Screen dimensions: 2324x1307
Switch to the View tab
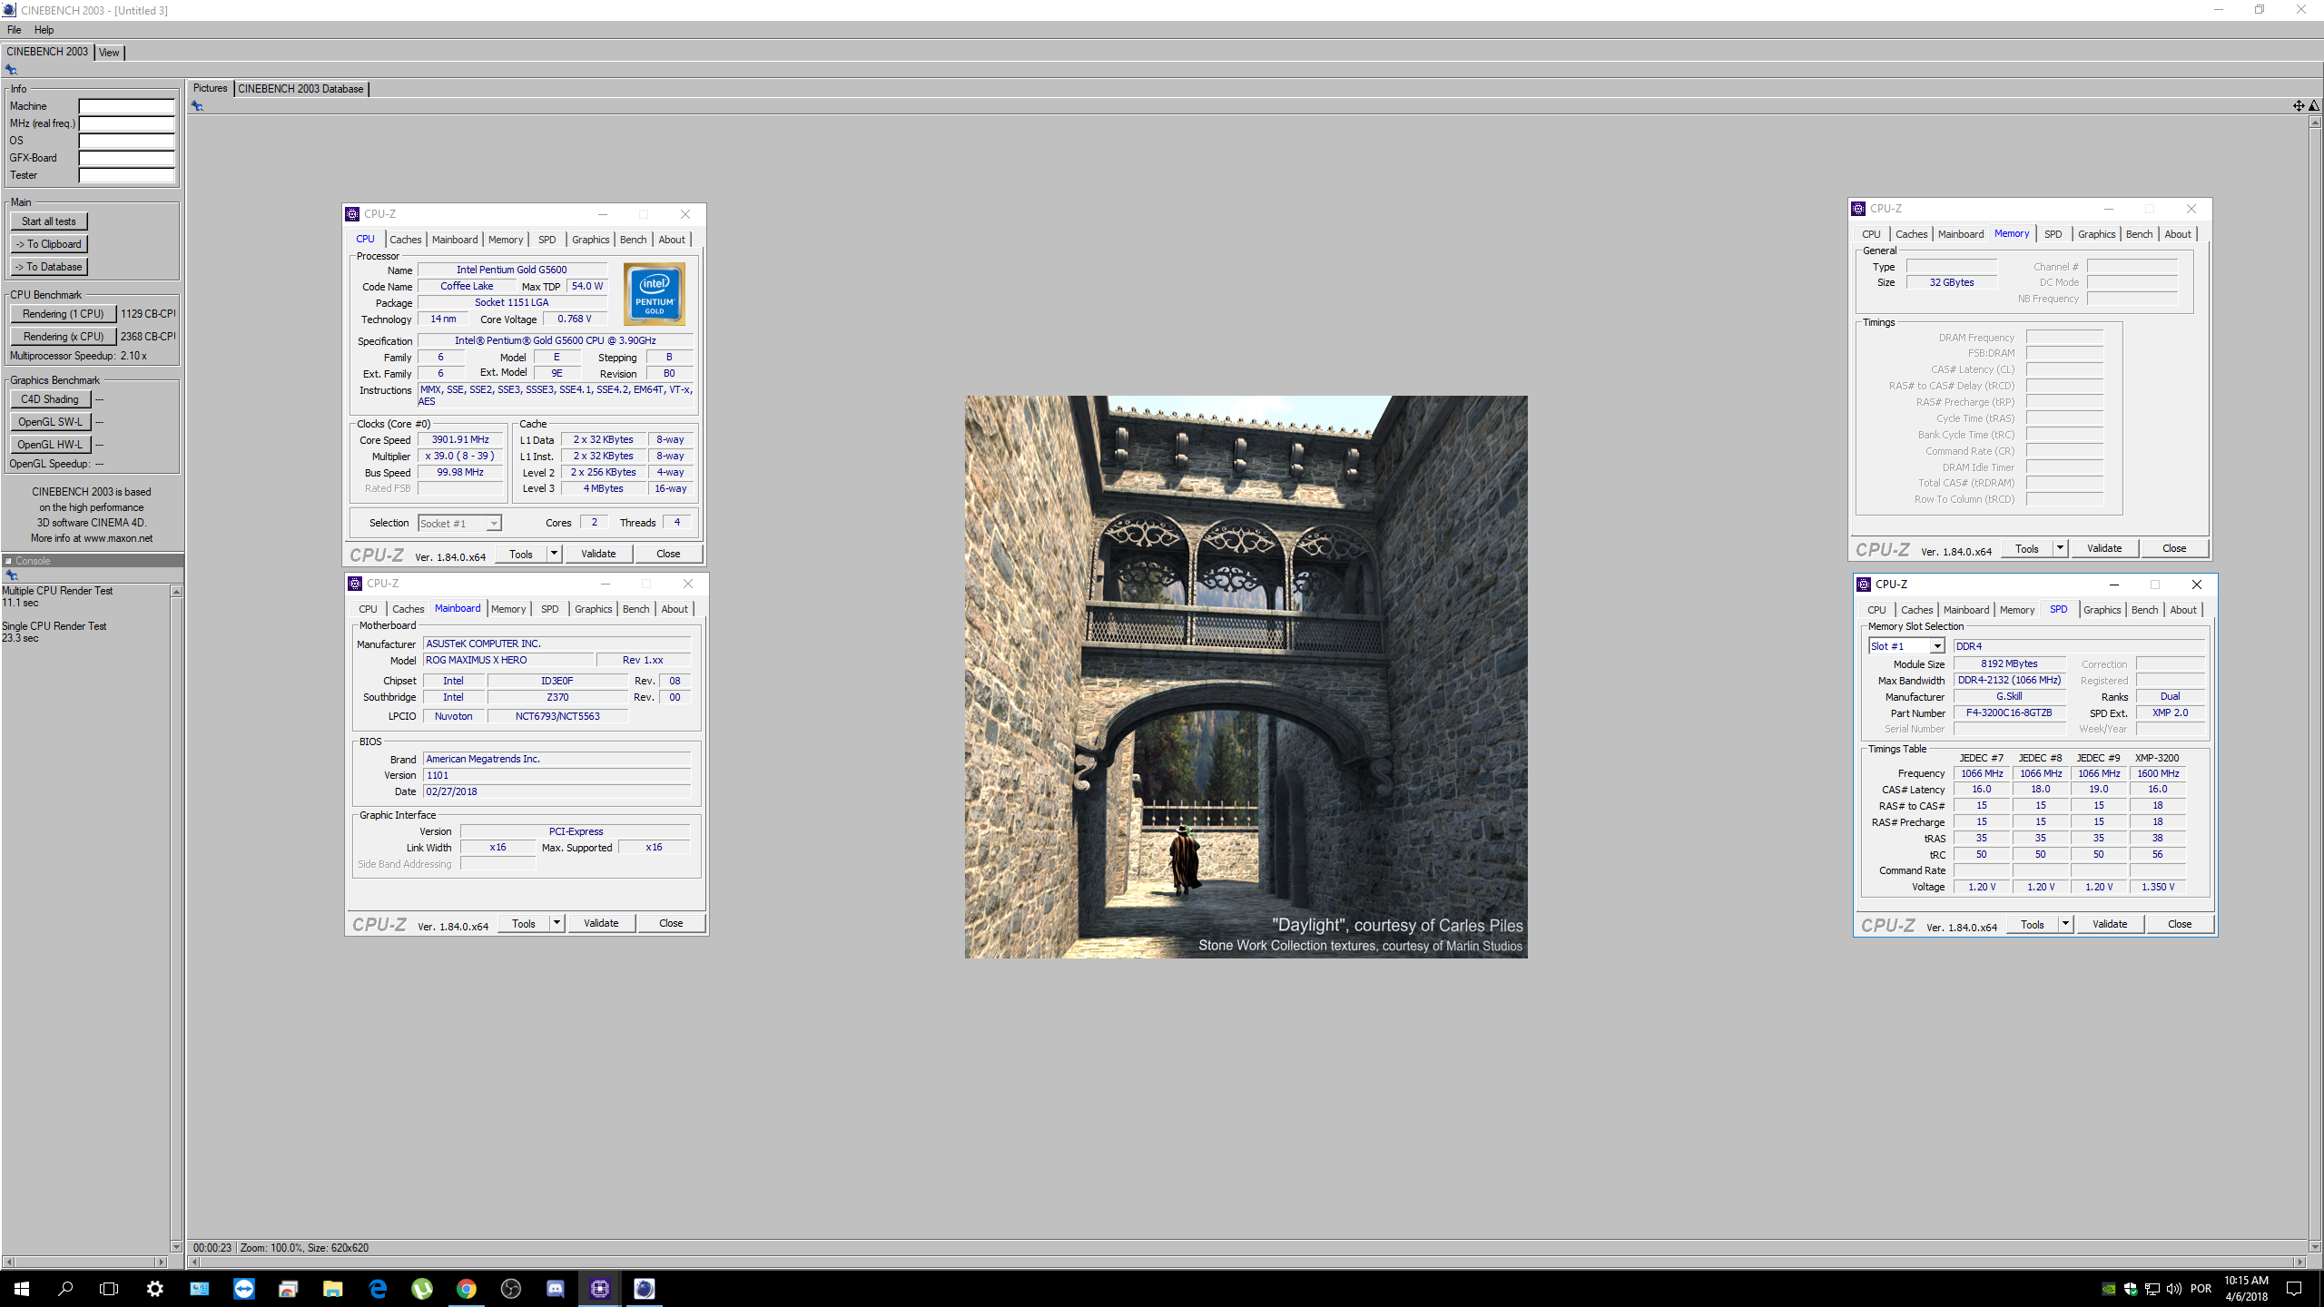coord(109,53)
